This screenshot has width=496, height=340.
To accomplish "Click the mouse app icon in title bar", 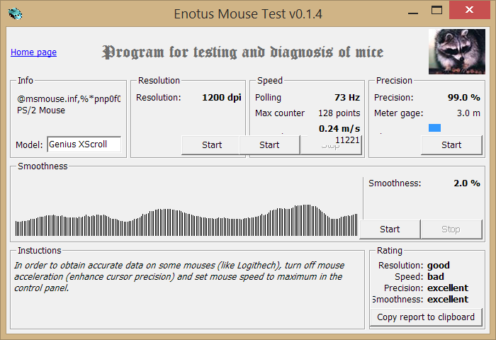I will click(14, 13).
